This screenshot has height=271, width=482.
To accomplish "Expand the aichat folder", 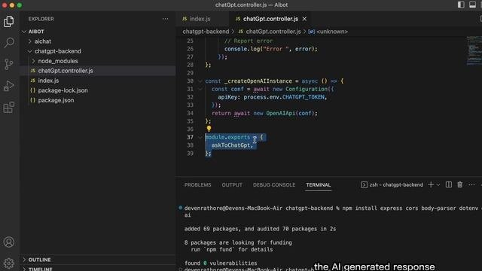I will click(x=30, y=41).
